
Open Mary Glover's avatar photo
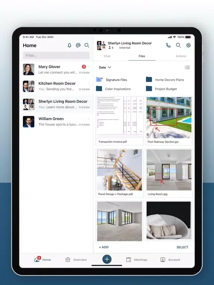[29, 69]
